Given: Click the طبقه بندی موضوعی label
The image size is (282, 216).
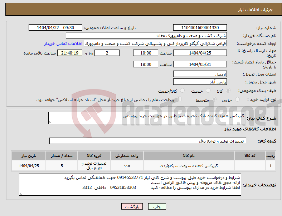Looking at the screenshot, I should 257,91.
